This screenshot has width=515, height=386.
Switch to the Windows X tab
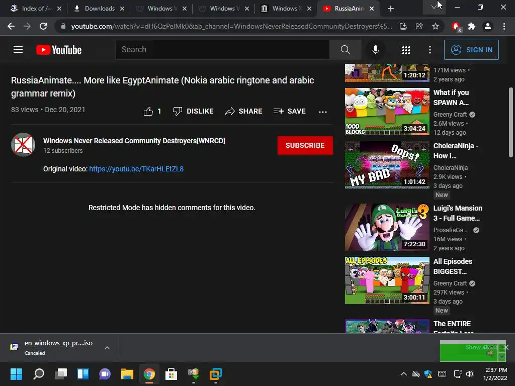[x=285, y=9]
